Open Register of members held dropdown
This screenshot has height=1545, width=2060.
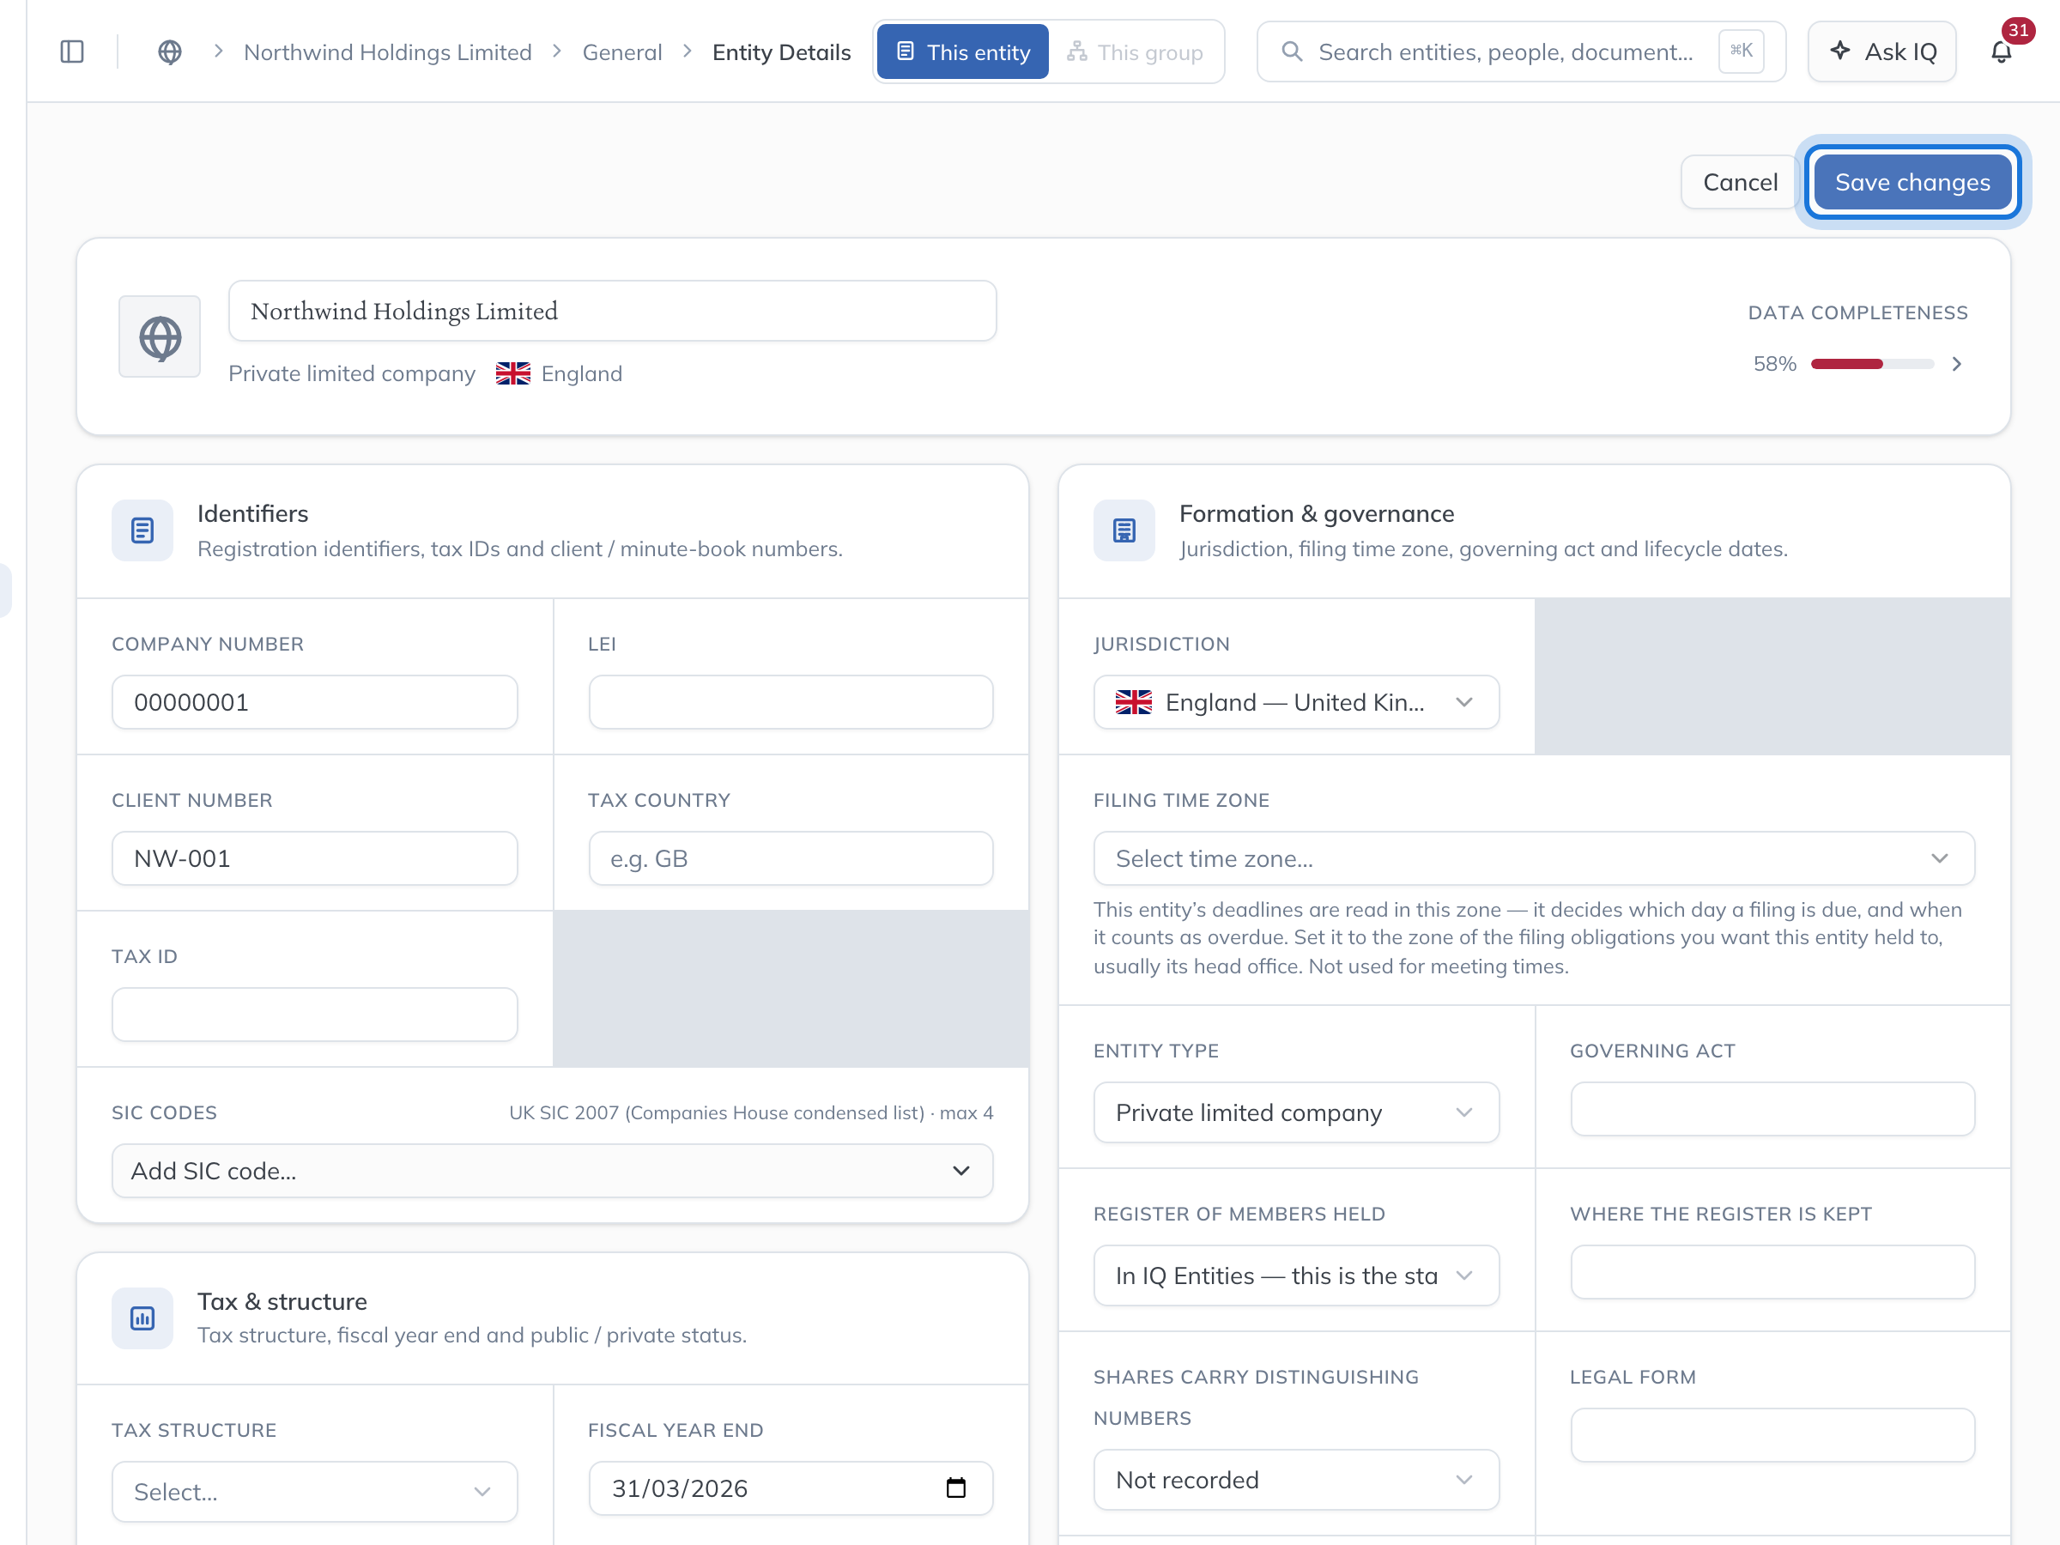coord(1296,1275)
